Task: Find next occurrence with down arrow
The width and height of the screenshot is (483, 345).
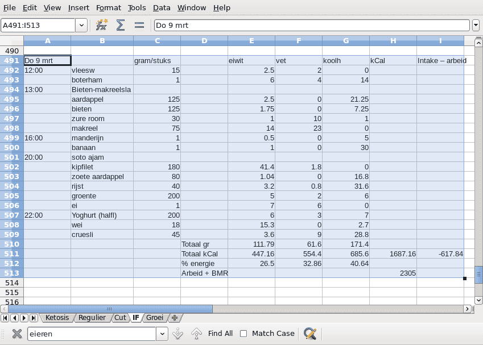Action: (x=177, y=334)
